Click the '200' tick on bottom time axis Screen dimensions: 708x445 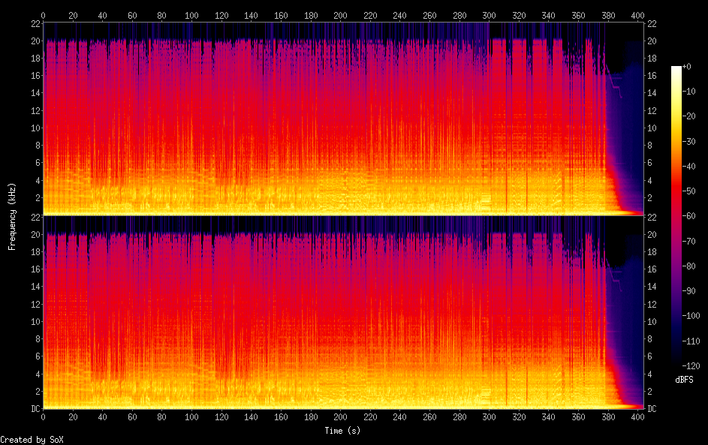[x=340, y=417]
